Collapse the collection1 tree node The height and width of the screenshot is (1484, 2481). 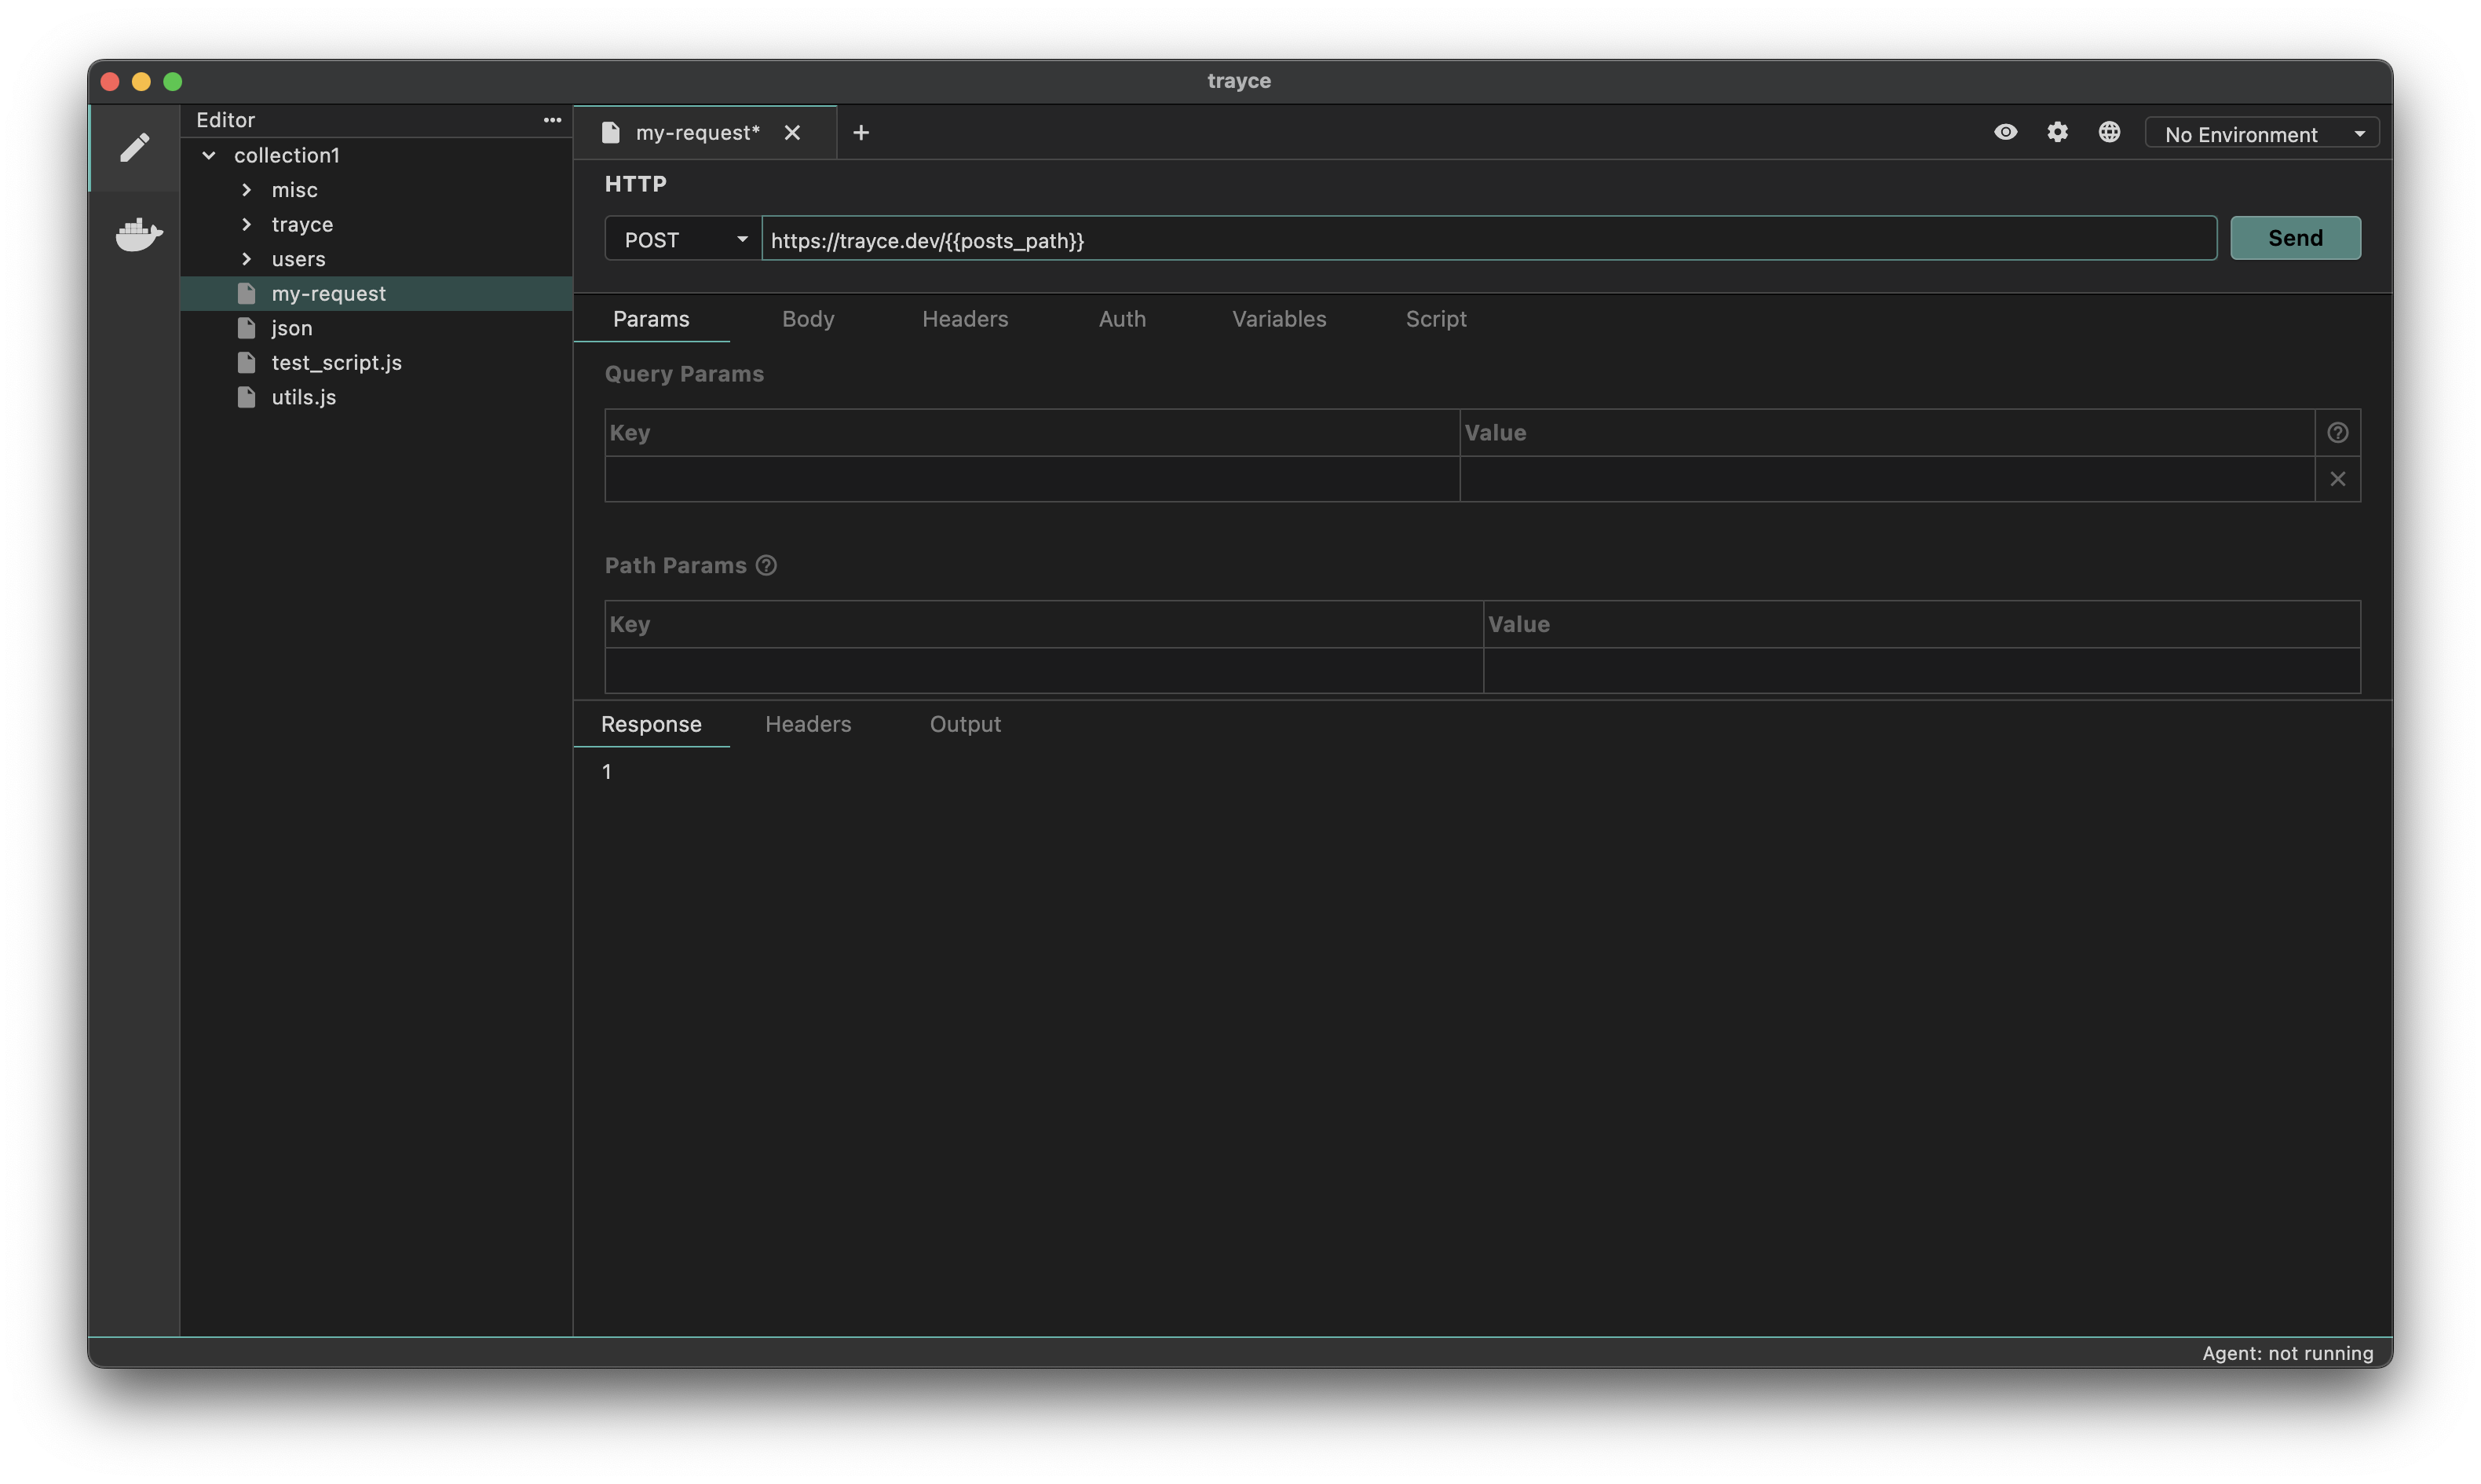tap(209, 155)
